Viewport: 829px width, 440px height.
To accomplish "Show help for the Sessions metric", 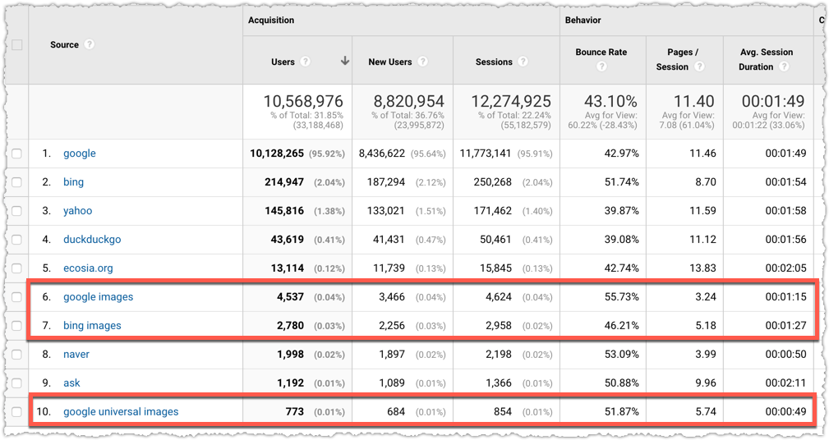I will [x=523, y=62].
